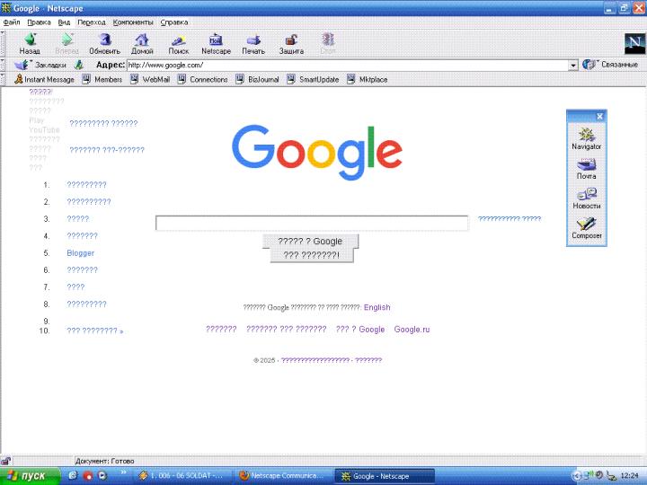The image size is (647, 485).
Task: Launch Composer from component bar
Action: (586, 228)
